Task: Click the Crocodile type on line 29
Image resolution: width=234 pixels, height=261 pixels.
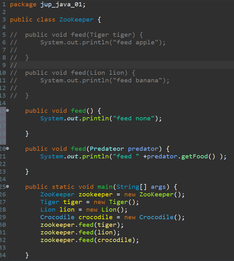Action: click(x=57, y=217)
